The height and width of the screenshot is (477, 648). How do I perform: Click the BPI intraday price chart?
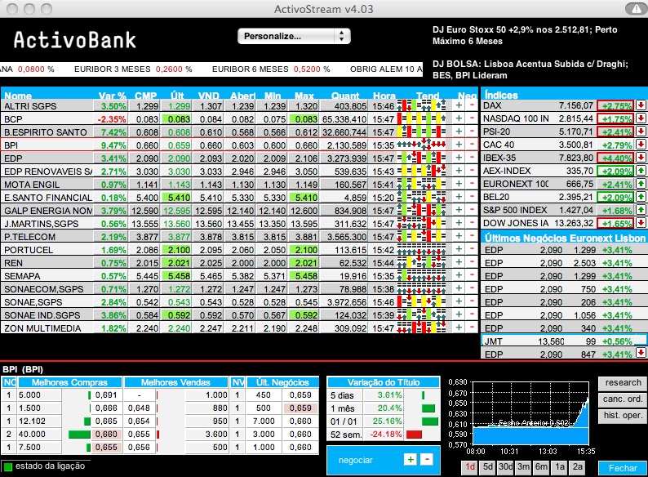[530, 413]
